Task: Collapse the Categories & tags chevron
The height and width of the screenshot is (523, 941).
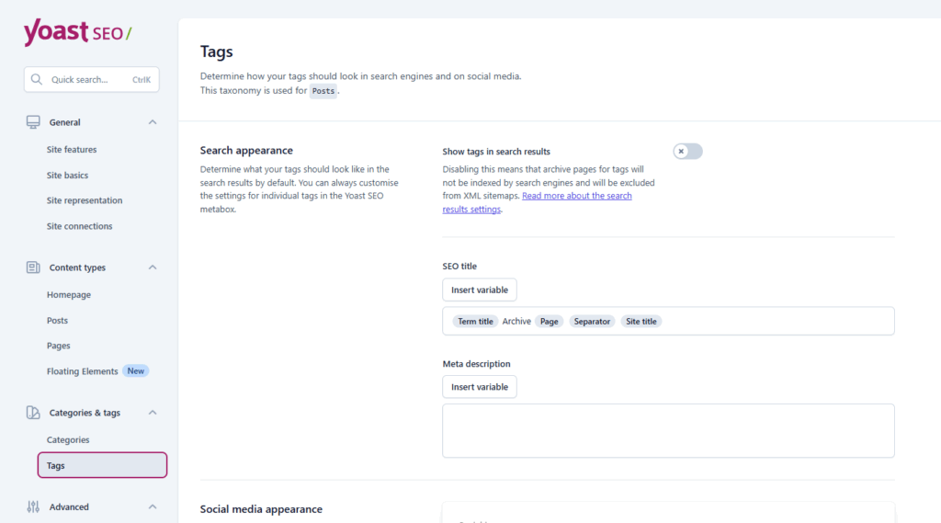Action: (153, 413)
